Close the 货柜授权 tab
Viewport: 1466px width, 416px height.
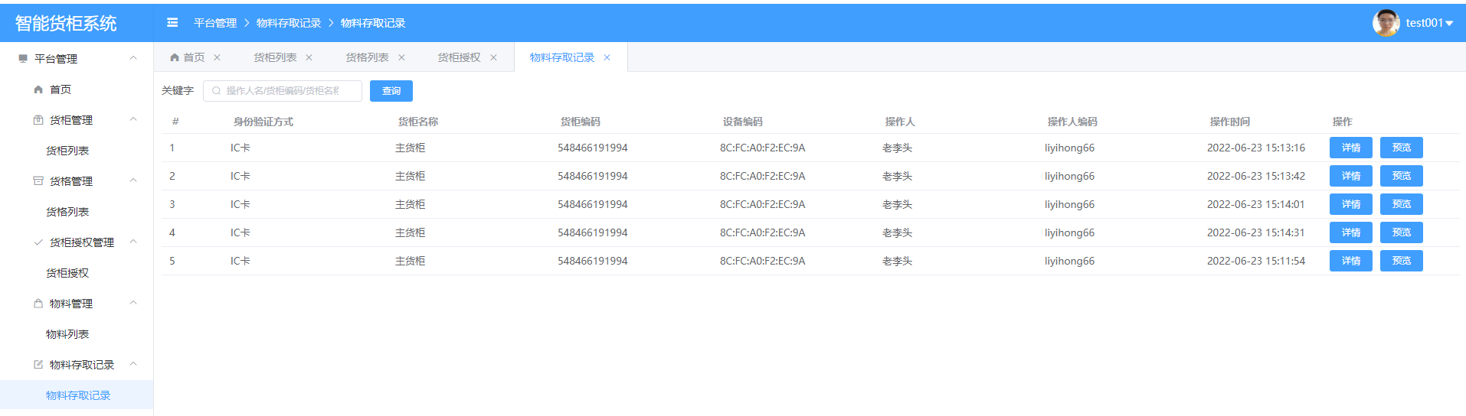point(493,57)
